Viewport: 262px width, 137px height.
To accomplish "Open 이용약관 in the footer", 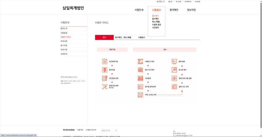I will pos(80,130).
